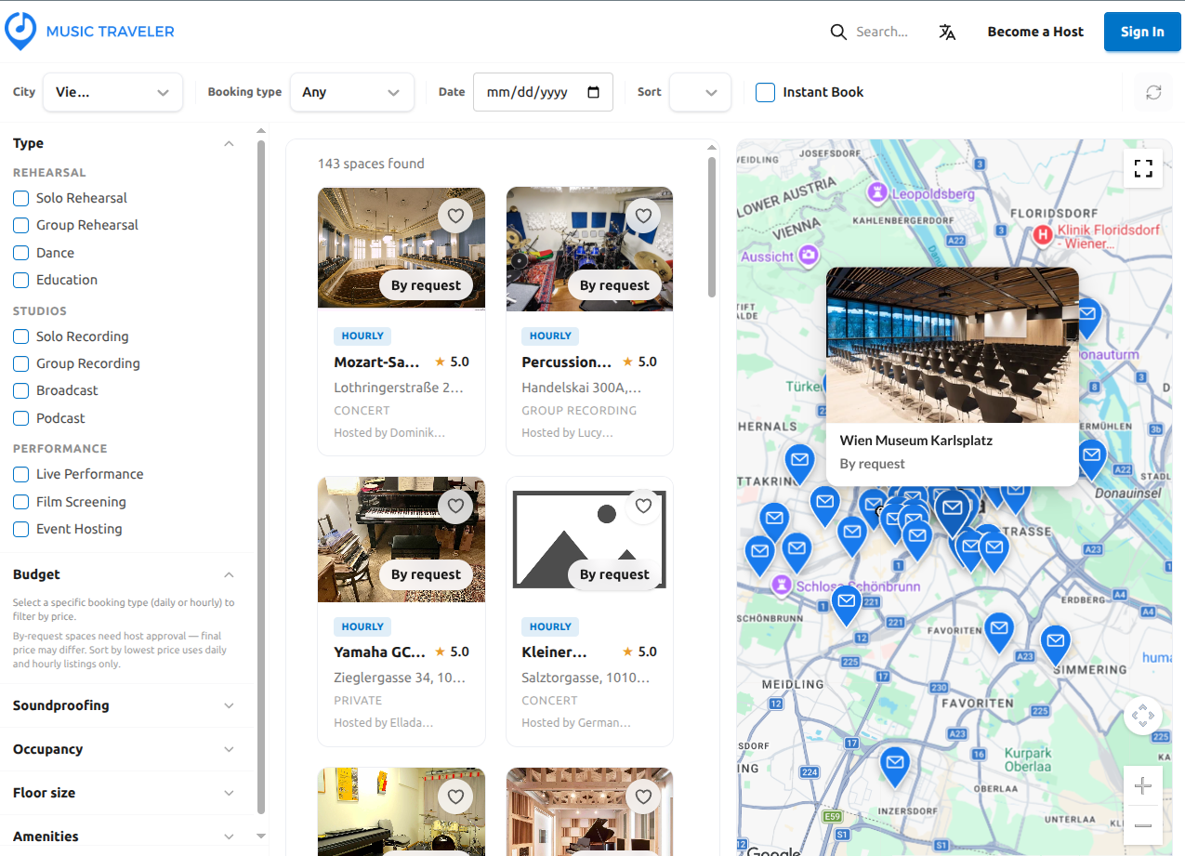Click the Klinik Floridsdorf hospital marker
1185x856 pixels.
pyautogui.click(x=1043, y=234)
